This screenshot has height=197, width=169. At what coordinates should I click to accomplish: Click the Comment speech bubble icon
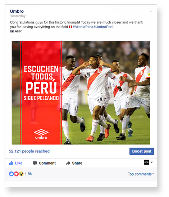click(35, 163)
